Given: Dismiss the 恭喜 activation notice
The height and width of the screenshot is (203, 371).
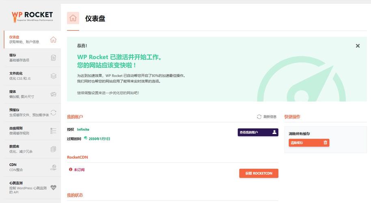Looking at the screenshot, I should (x=358, y=46).
